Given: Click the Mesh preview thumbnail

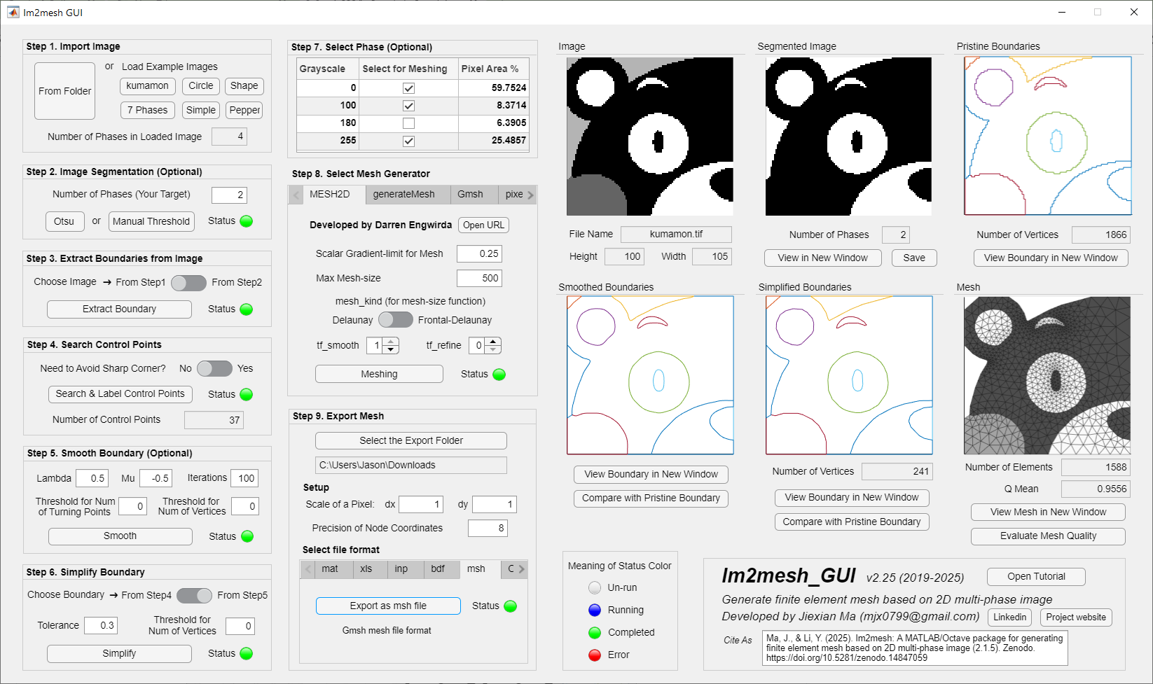Looking at the screenshot, I should tap(1047, 376).
